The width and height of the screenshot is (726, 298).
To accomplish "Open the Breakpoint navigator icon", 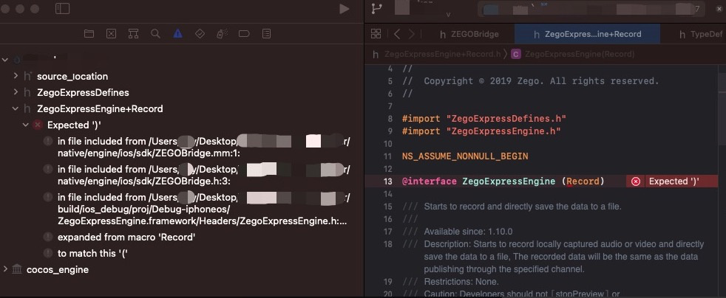I will click(x=244, y=33).
